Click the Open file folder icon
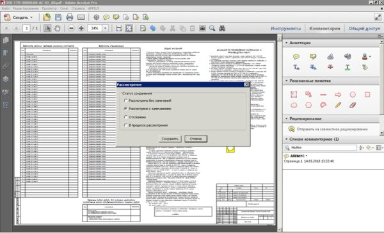This screenshot has height=233, width=384. point(47,17)
